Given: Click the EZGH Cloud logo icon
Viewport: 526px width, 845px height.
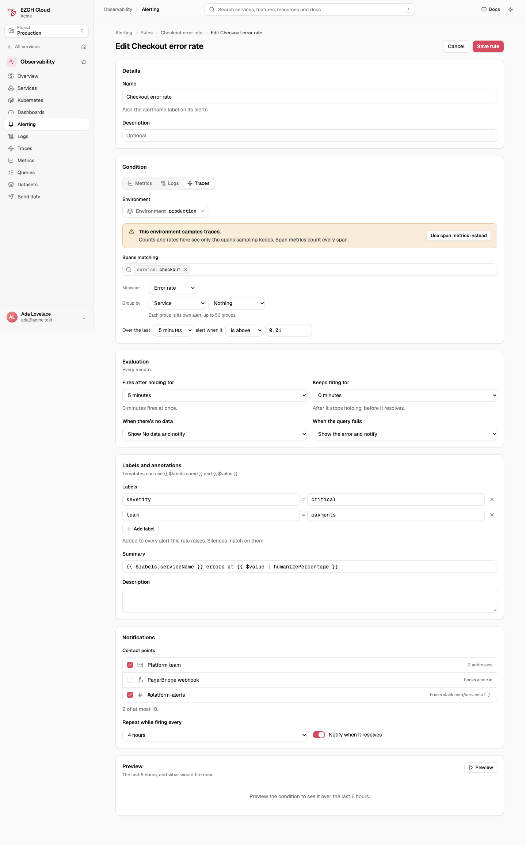Looking at the screenshot, I should point(12,13).
